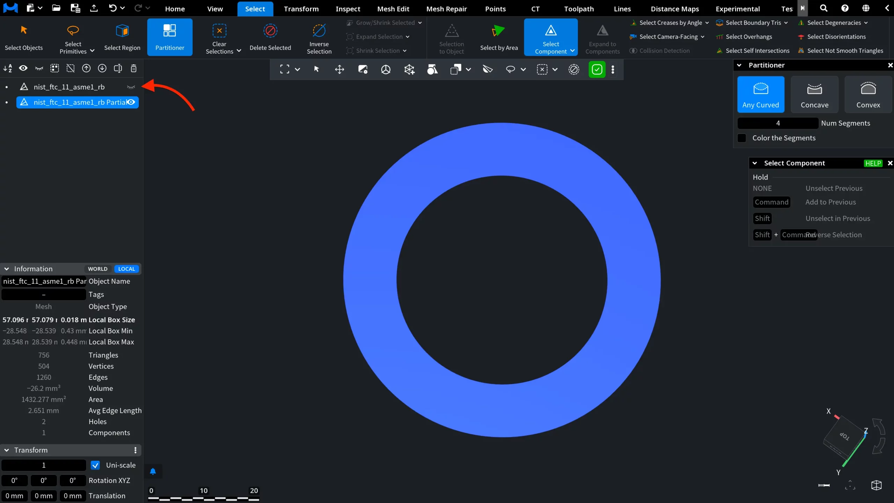894x503 pixels.
Task: Click the Tags input field
Action: point(44,295)
